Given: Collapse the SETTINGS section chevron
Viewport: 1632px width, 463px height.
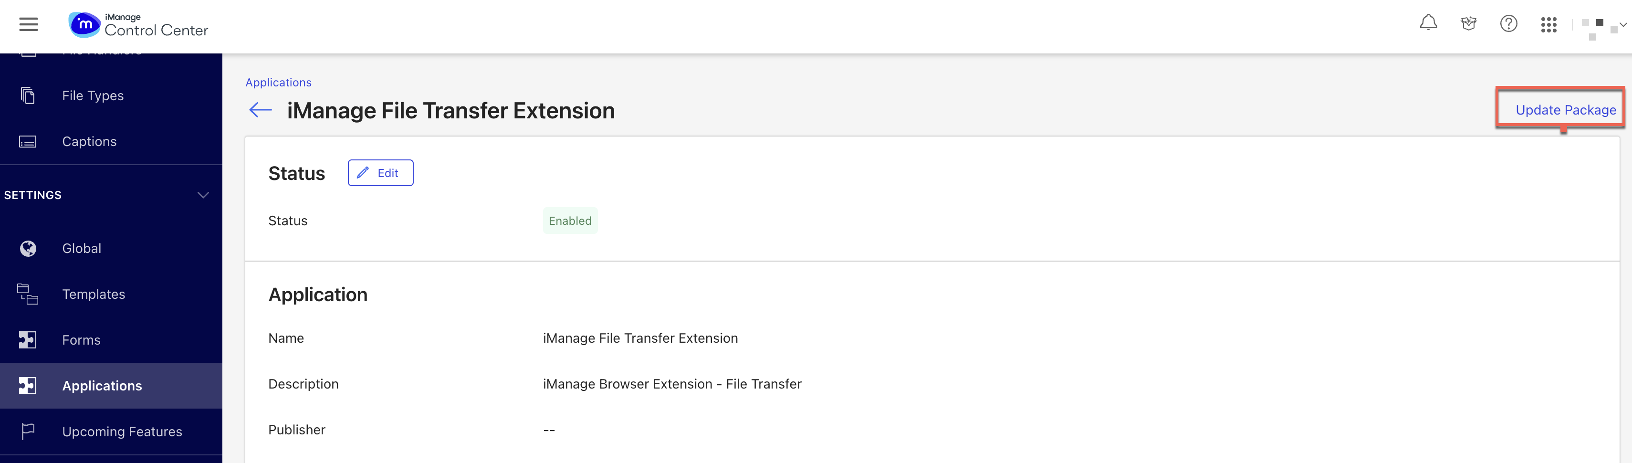Looking at the screenshot, I should 203,195.
